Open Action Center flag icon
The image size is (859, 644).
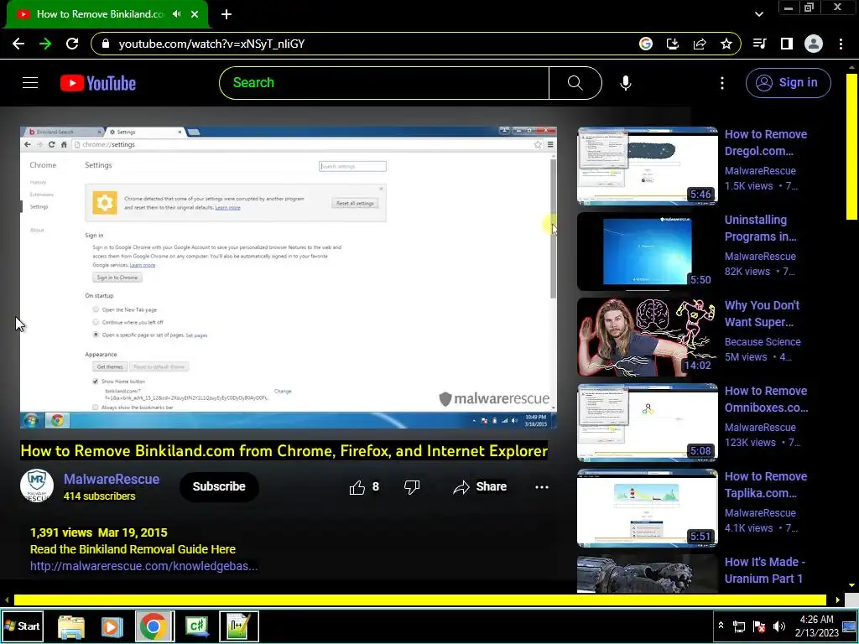coord(759,626)
